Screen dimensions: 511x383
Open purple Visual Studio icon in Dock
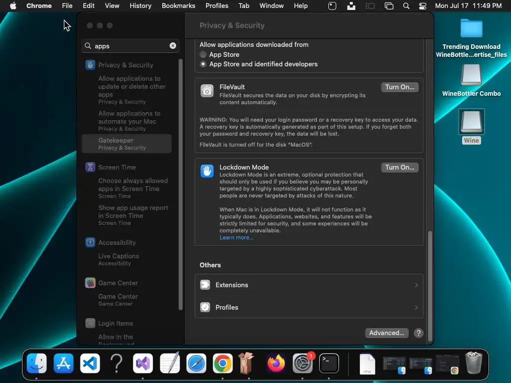[143, 363]
